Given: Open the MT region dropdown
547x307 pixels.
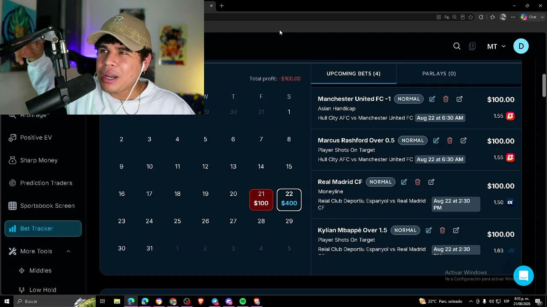Looking at the screenshot, I should (496, 46).
